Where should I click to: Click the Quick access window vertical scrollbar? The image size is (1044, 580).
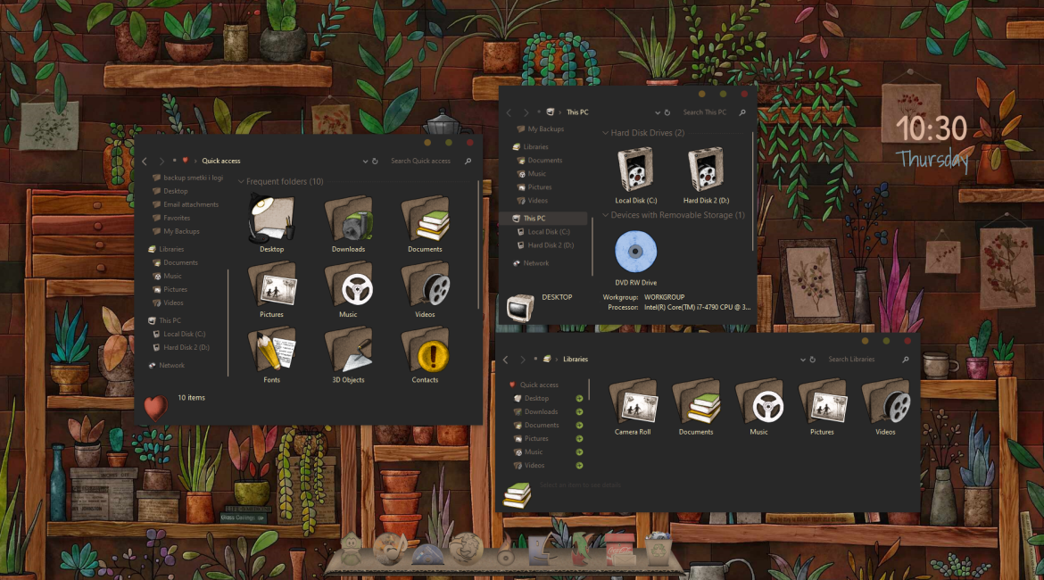point(480,241)
